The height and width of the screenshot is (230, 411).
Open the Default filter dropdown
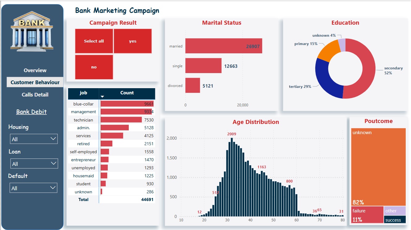(x=34, y=188)
